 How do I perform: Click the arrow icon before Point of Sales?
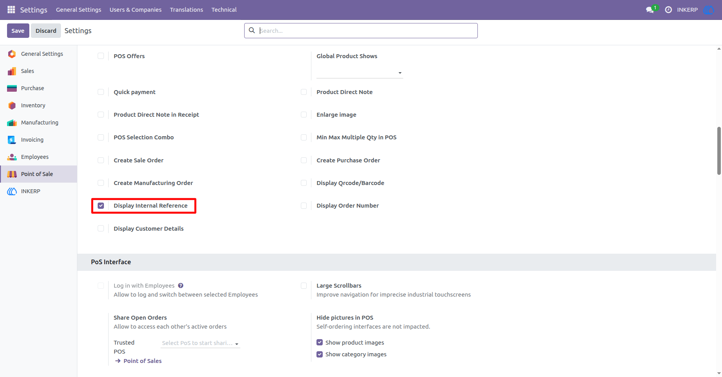pyautogui.click(x=118, y=361)
